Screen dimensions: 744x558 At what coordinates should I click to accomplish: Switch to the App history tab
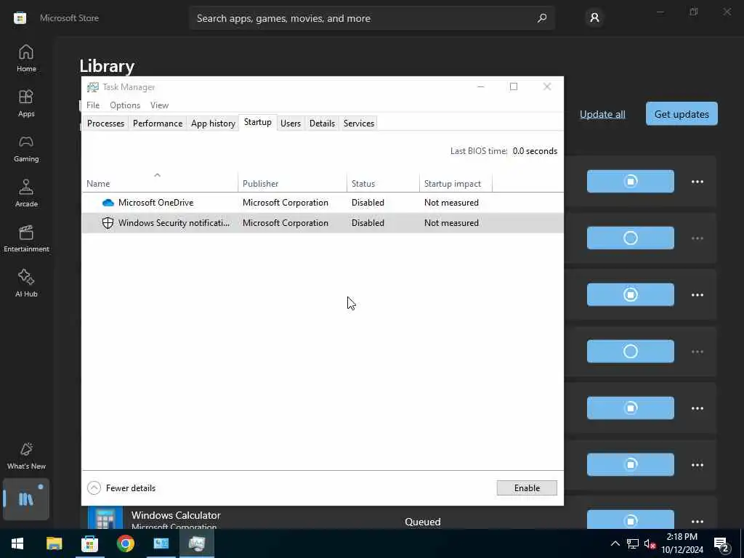pyautogui.click(x=213, y=124)
